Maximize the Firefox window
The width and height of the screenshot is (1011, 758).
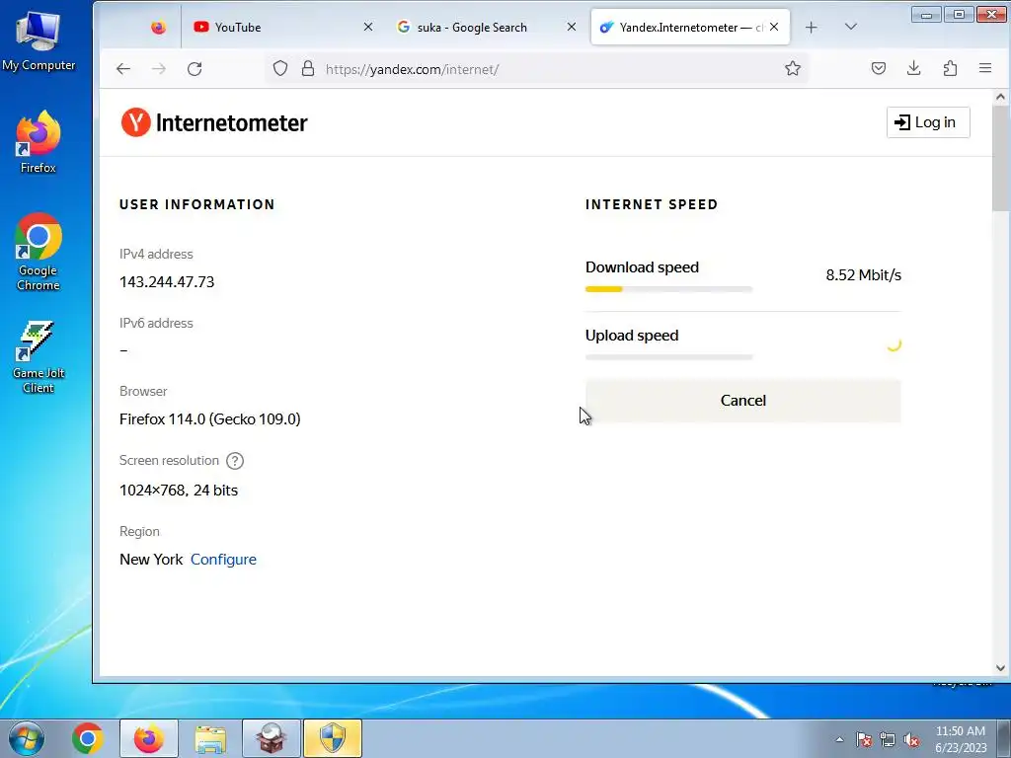click(x=959, y=14)
